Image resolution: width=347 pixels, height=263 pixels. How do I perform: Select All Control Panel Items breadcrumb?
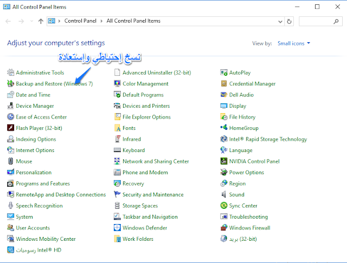pyautogui.click(x=133, y=21)
